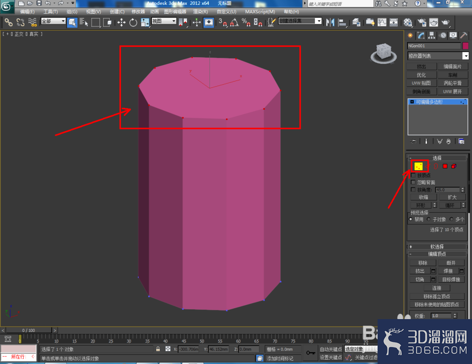
Task: Select the 子对象 preview radio button
Action: pos(429,219)
